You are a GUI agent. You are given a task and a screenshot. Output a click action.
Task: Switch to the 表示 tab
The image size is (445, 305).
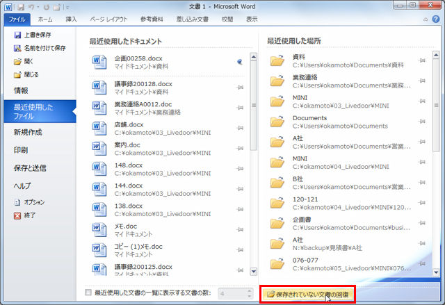point(252,19)
